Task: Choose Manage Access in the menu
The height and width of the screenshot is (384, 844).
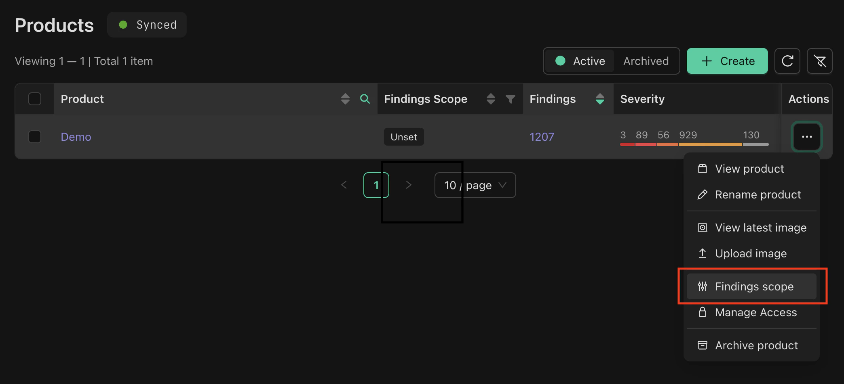Action: click(x=755, y=312)
